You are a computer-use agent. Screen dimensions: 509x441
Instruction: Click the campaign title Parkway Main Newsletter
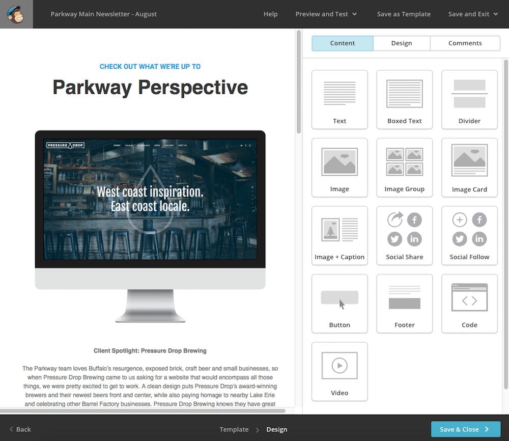pos(103,14)
